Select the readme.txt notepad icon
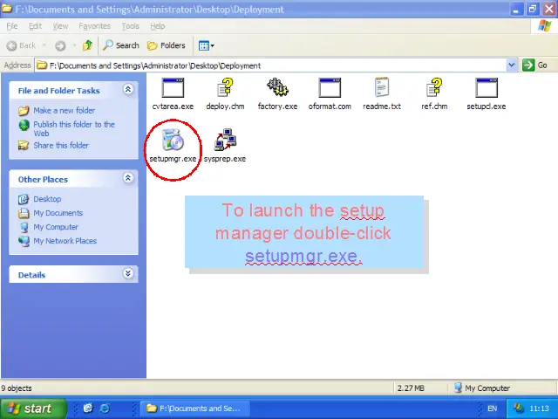Screen dimensions: 558x419 coord(382,87)
